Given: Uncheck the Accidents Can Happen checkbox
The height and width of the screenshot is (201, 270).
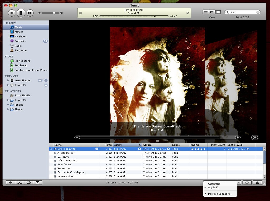Looking at the screenshot, I should point(55,173).
